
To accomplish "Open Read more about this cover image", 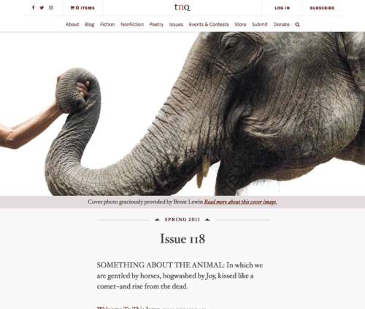I will [240, 202].
